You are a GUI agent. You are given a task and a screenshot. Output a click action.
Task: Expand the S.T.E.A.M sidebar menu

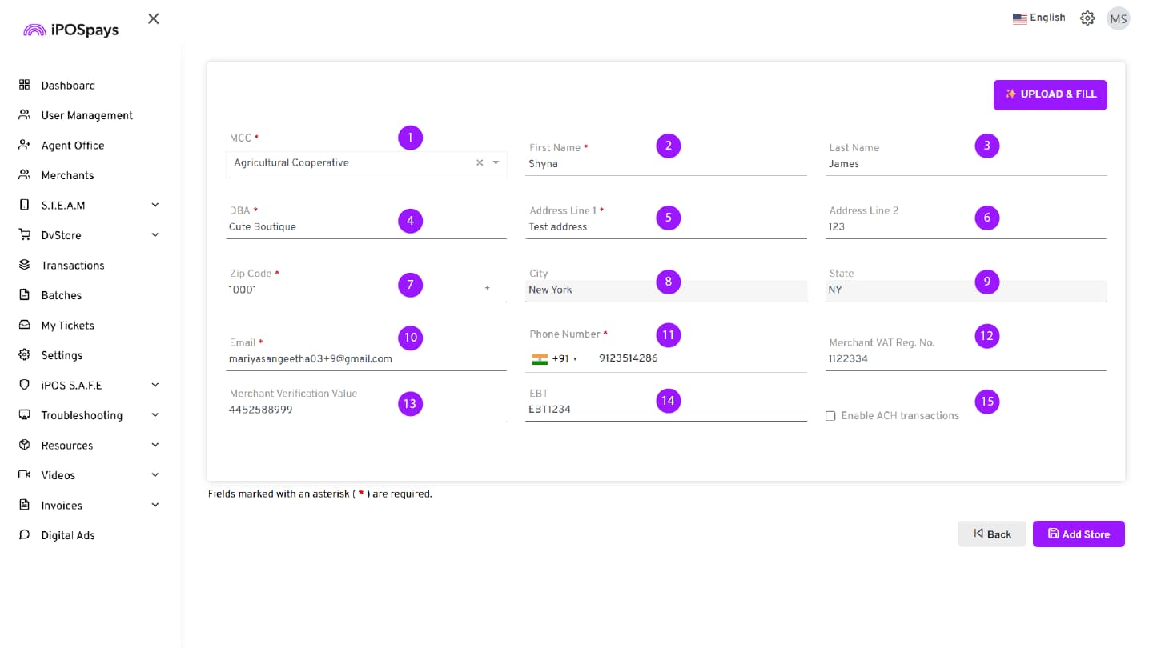point(155,205)
